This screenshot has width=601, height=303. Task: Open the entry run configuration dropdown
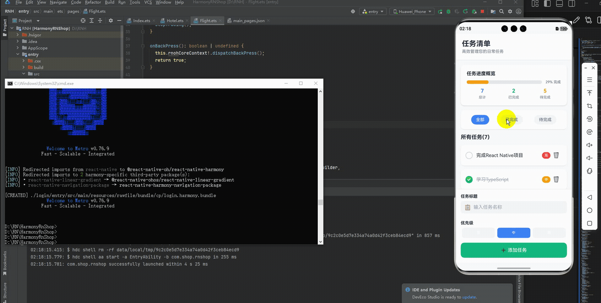click(x=373, y=11)
